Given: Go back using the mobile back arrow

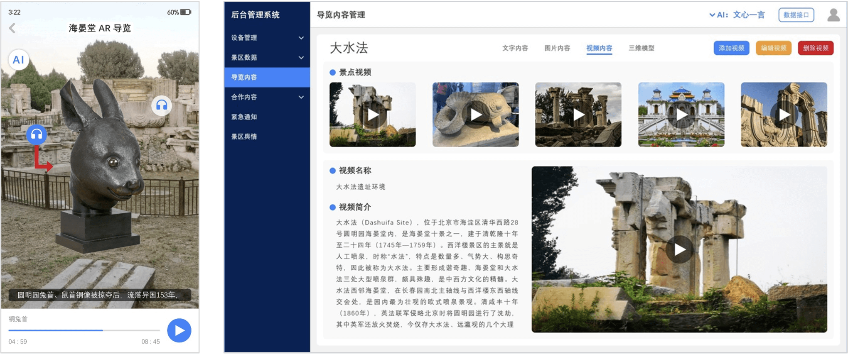Looking at the screenshot, I should 12,28.
